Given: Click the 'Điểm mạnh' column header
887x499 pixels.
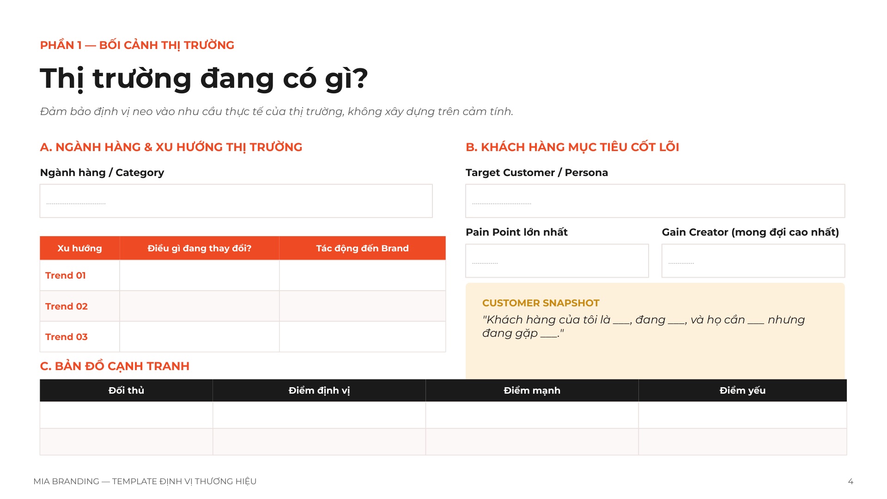Looking at the screenshot, I should 532,390.
